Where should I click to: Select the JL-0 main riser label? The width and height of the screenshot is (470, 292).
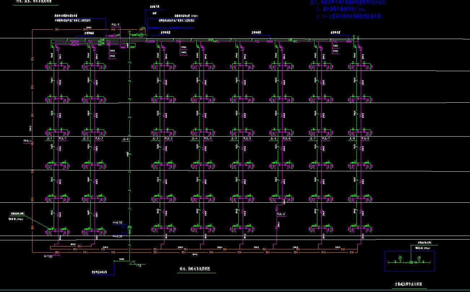(x=126, y=139)
